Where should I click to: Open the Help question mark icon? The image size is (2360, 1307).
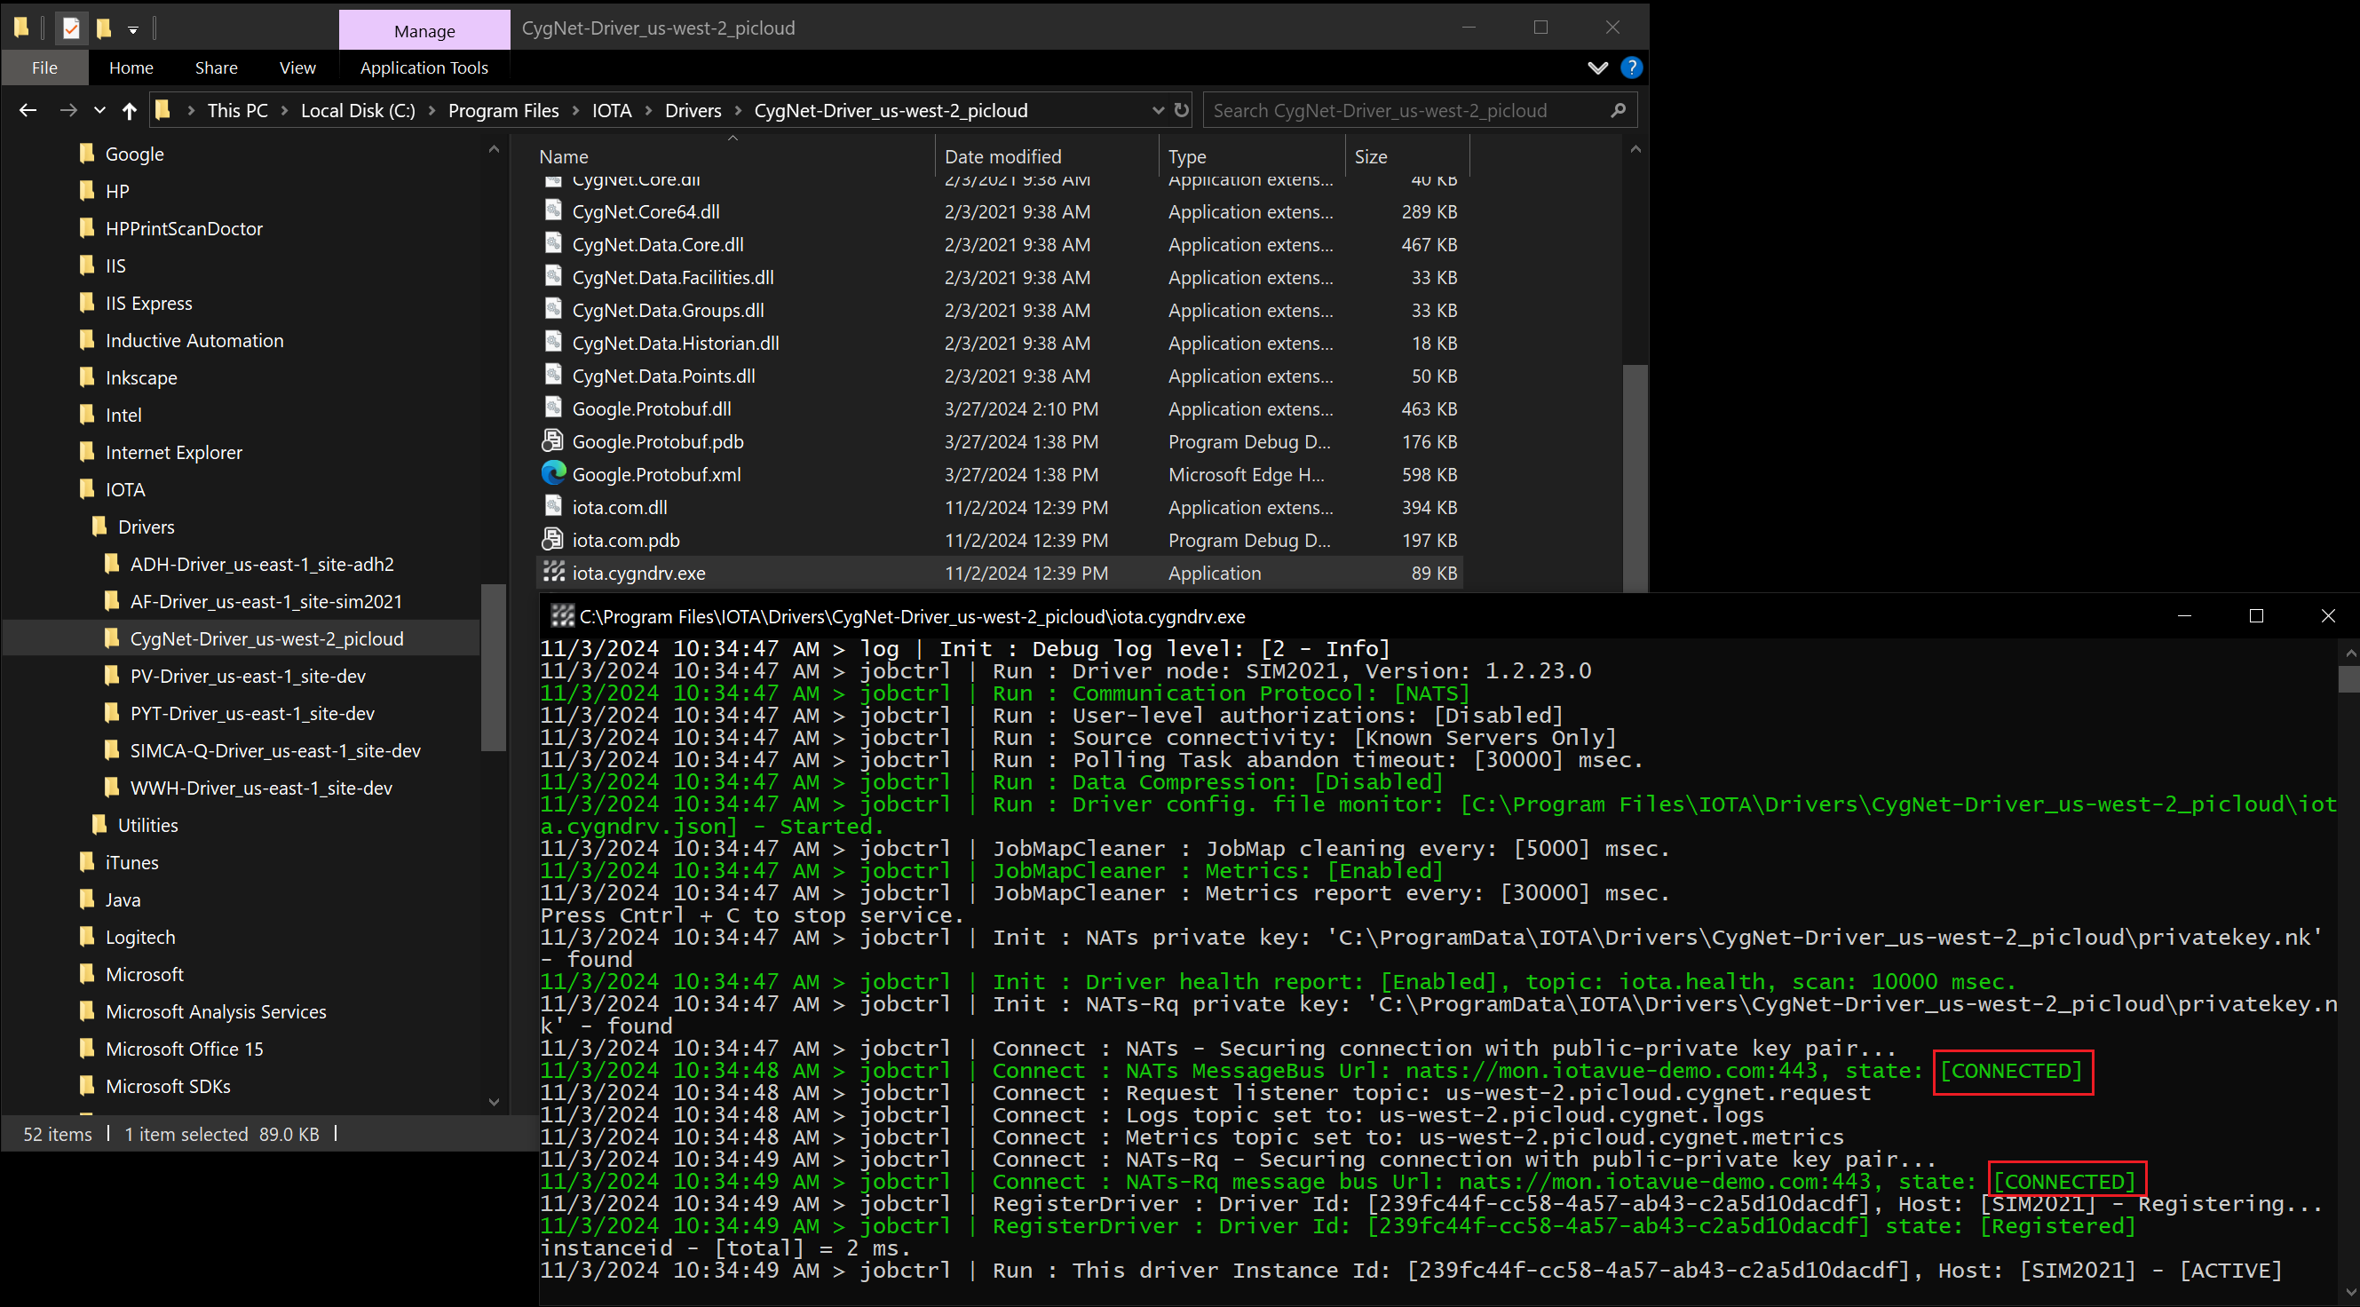pyautogui.click(x=1631, y=67)
